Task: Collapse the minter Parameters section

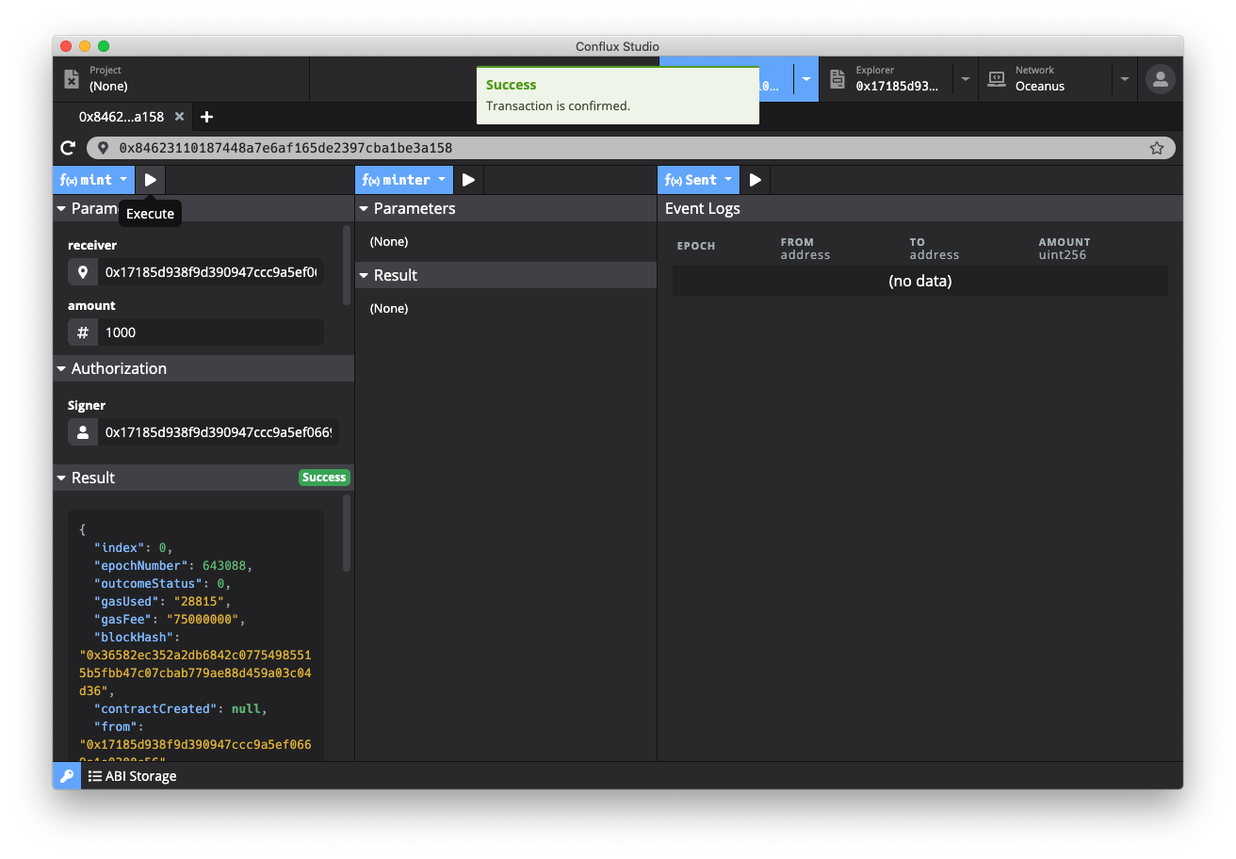Action: click(x=506, y=208)
